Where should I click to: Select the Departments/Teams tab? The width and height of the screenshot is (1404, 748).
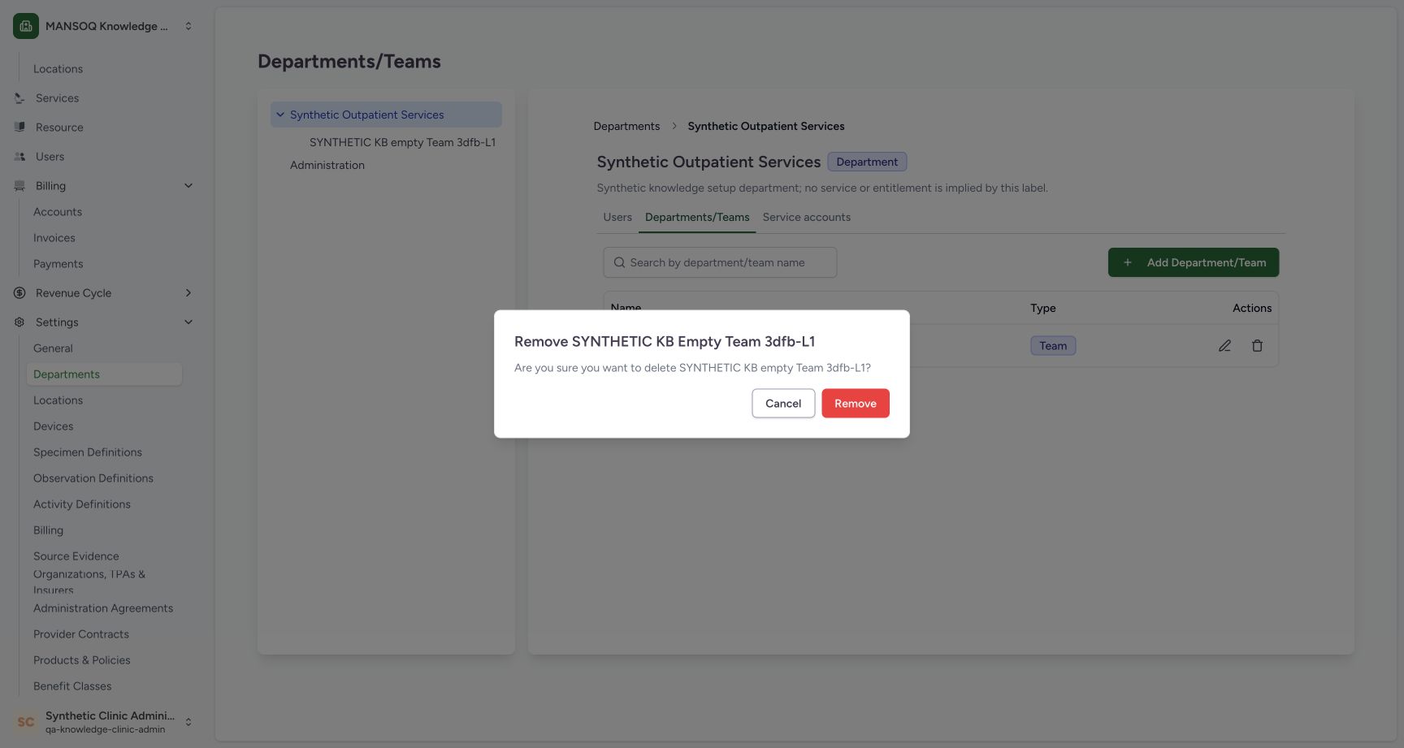tap(697, 217)
